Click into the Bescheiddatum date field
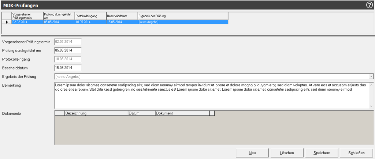 pos(67,68)
